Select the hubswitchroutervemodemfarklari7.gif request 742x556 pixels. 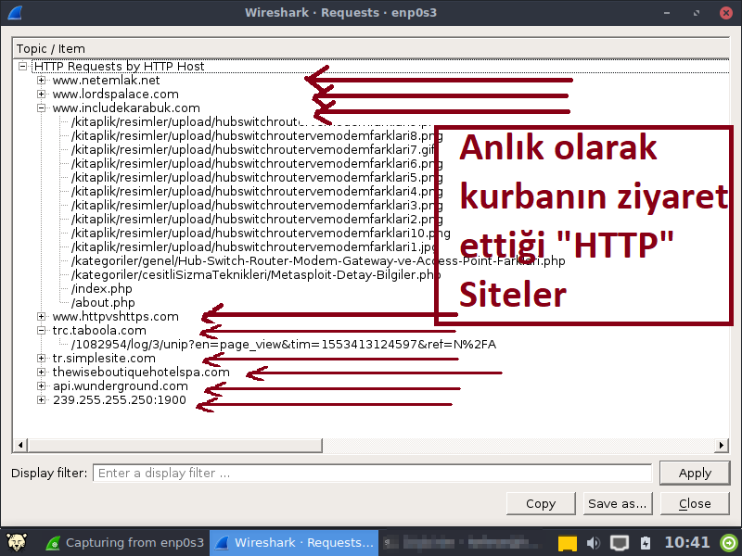[x=253, y=149]
